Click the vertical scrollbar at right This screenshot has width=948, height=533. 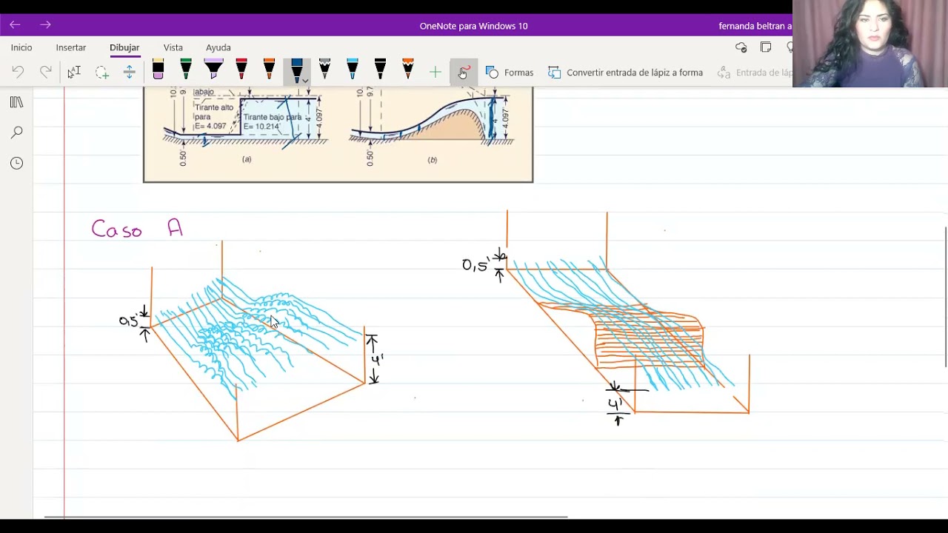tap(945, 296)
